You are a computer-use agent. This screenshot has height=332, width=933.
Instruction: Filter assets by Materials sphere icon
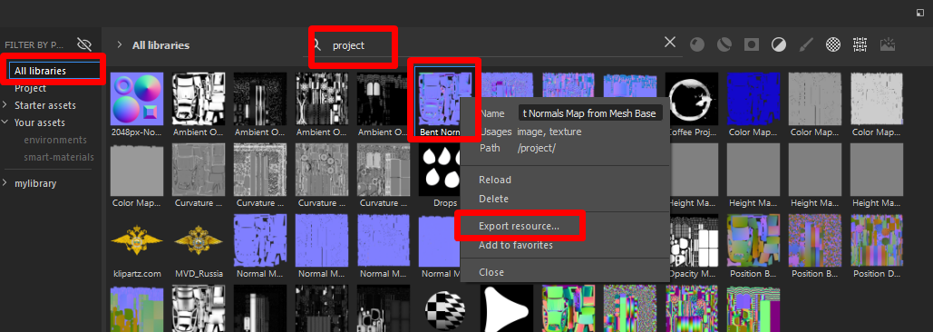point(696,44)
